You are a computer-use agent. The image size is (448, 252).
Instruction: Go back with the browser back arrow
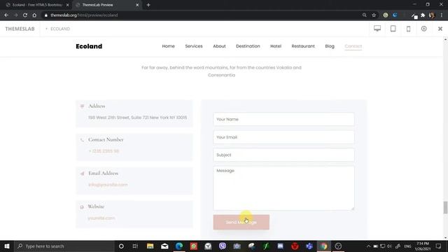6,15
